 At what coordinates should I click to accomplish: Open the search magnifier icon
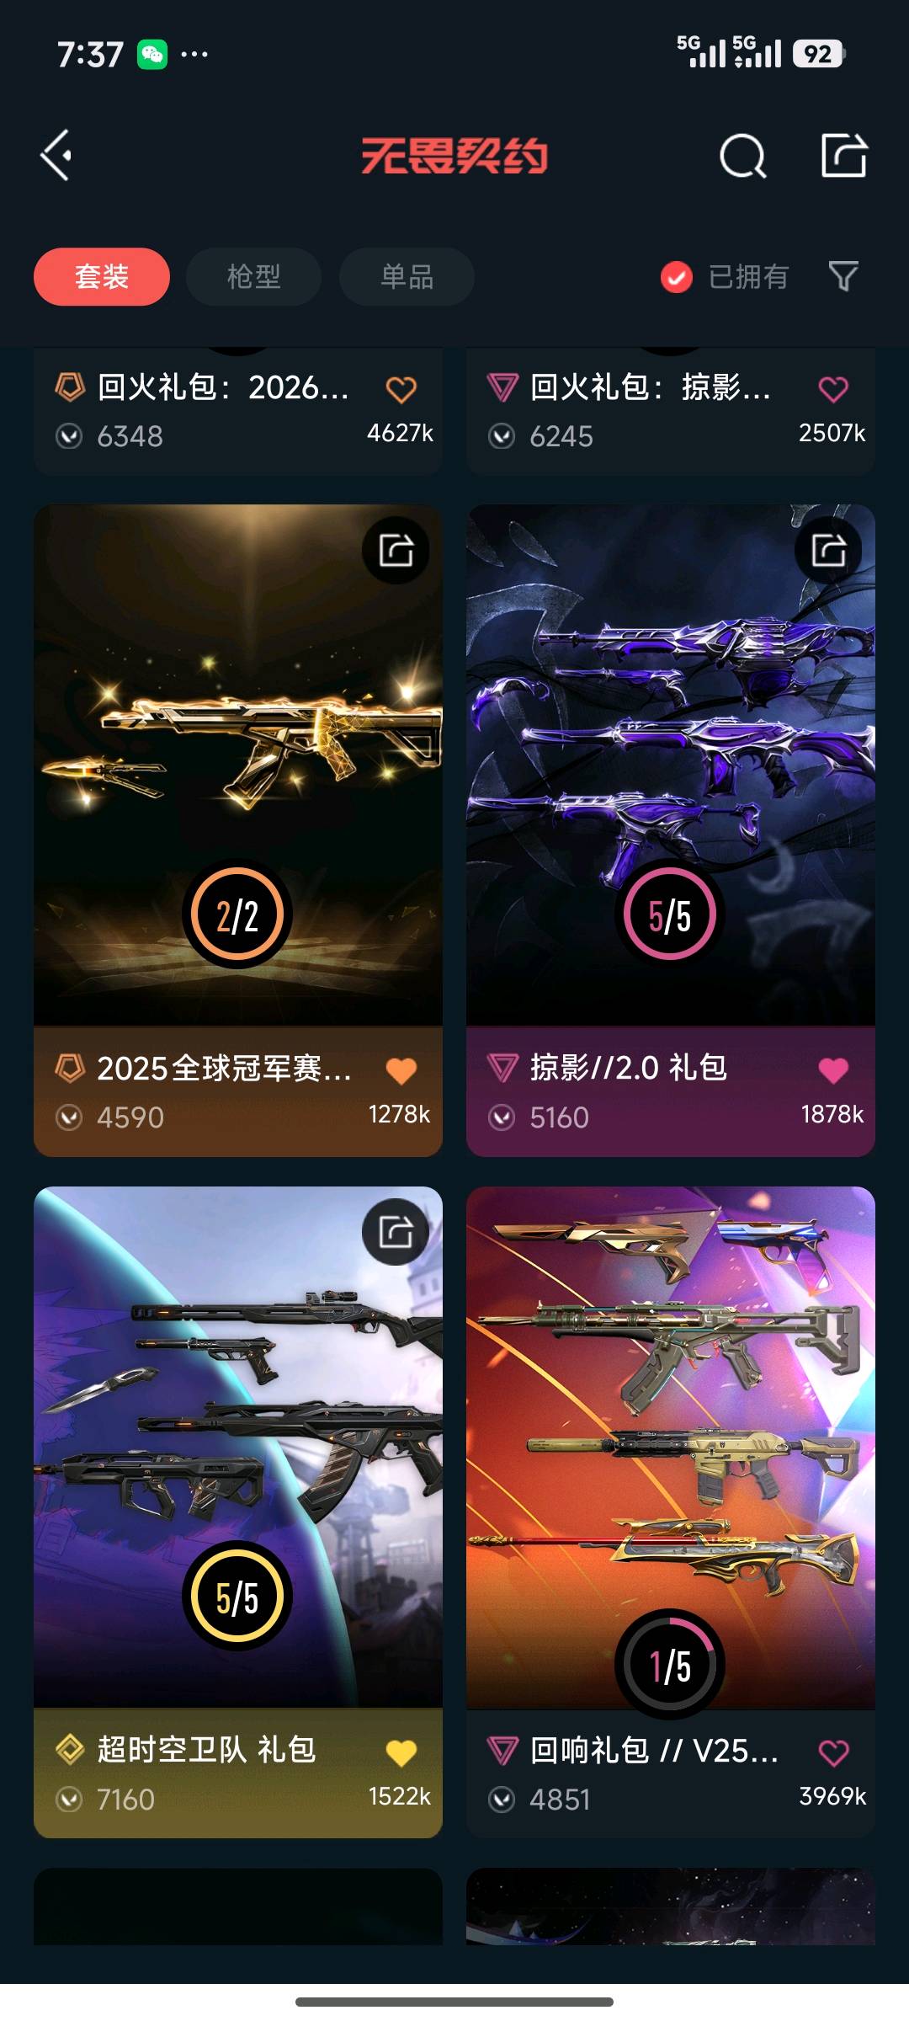point(742,156)
